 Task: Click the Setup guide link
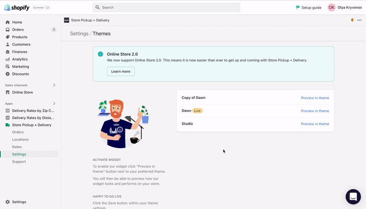[312, 7]
